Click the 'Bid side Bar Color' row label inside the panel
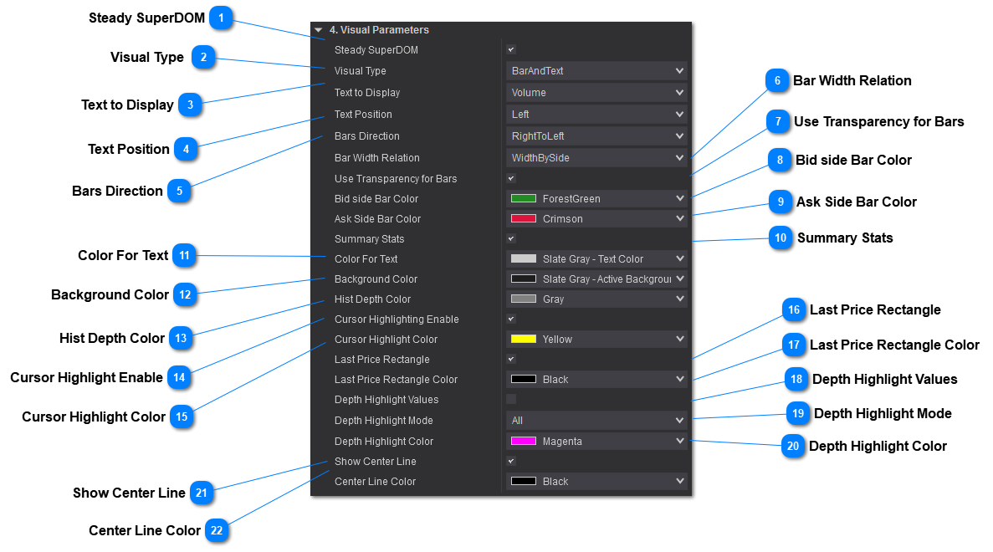This screenshot has height=552, width=993. (376, 199)
